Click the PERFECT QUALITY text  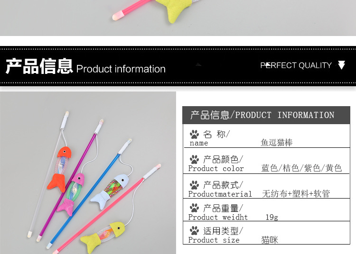pyautogui.click(x=296, y=65)
